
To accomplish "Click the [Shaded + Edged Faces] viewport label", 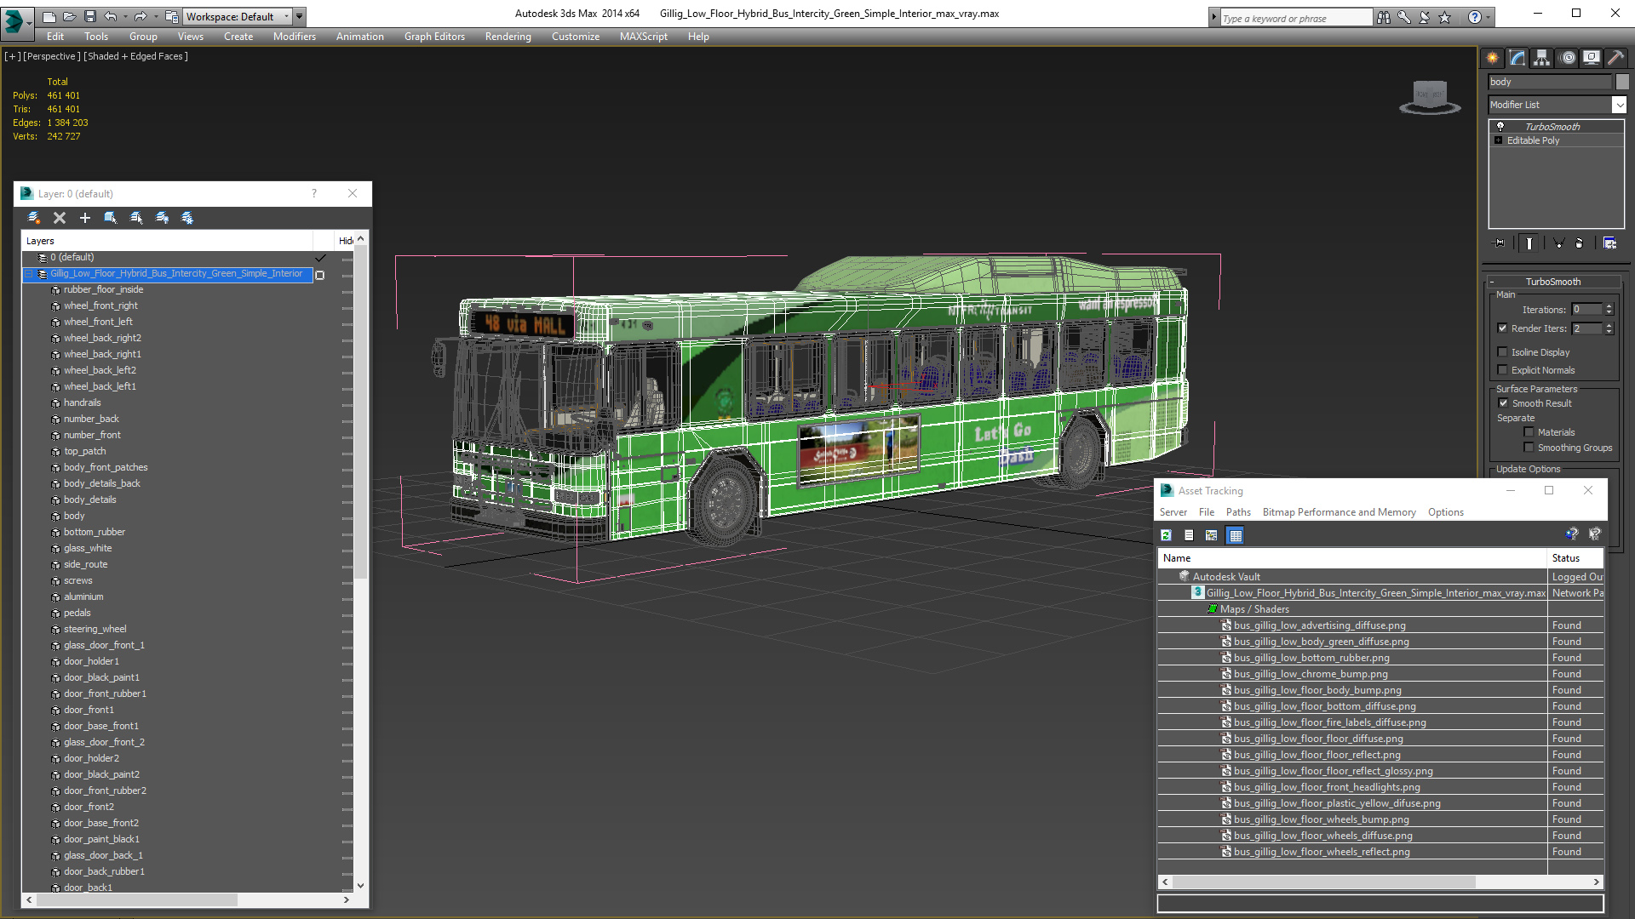I will pos(136,56).
